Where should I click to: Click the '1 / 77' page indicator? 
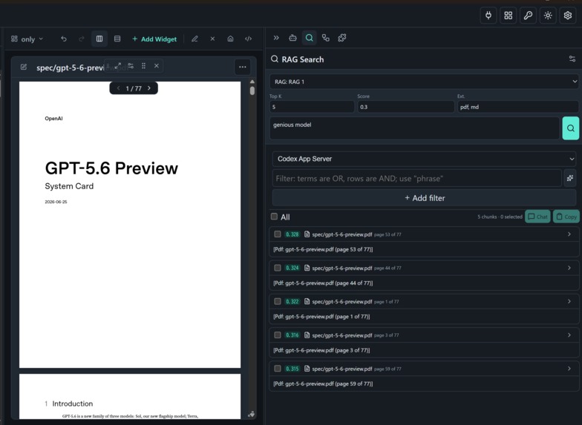[x=134, y=88]
